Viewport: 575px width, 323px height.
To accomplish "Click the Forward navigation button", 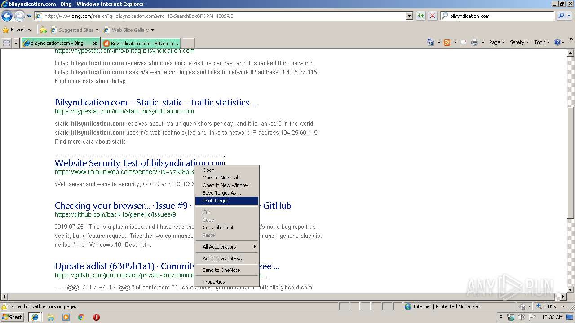I will 19,16.
